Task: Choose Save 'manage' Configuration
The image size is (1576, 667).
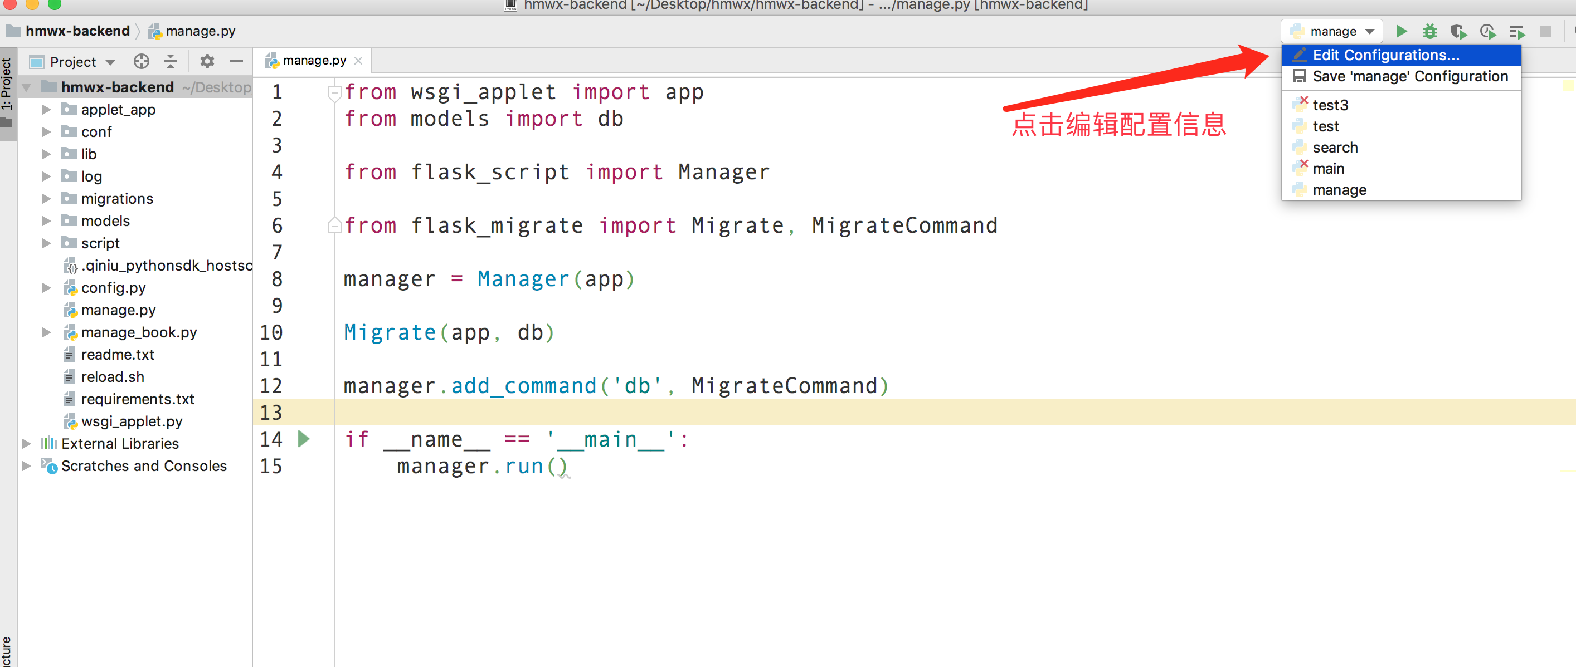Action: [1409, 76]
